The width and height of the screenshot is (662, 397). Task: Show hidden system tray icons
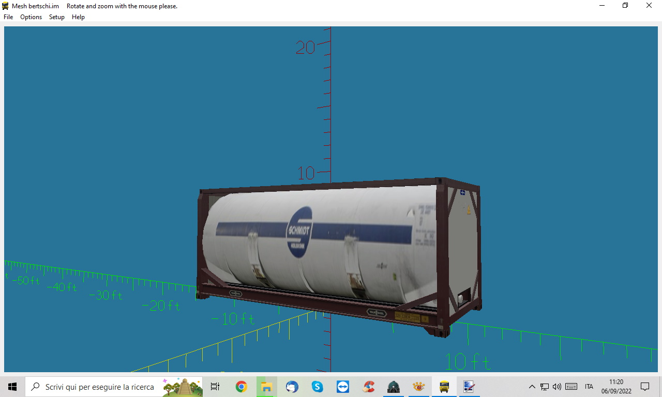click(x=532, y=387)
